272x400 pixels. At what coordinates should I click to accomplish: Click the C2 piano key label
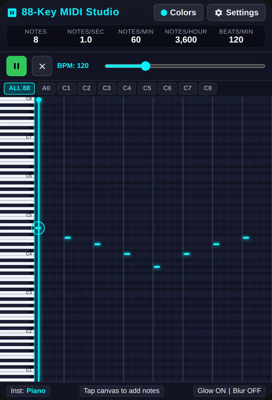pyautogui.click(x=29, y=331)
